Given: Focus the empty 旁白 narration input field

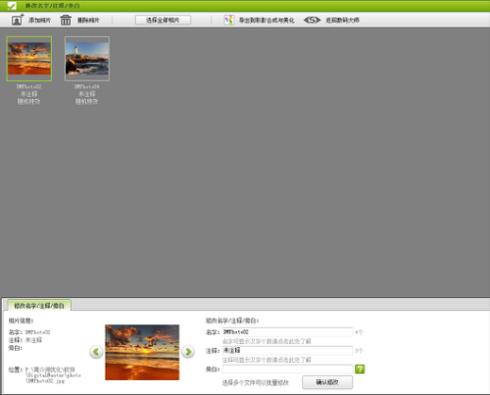Looking at the screenshot, I should (x=287, y=369).
